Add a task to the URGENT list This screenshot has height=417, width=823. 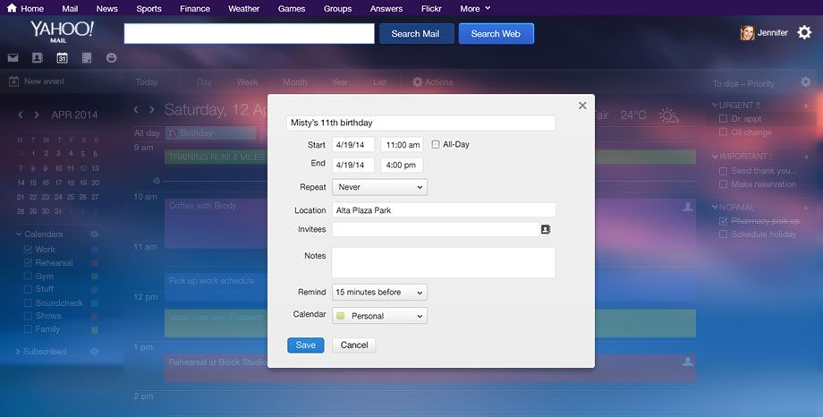[806, 106]
